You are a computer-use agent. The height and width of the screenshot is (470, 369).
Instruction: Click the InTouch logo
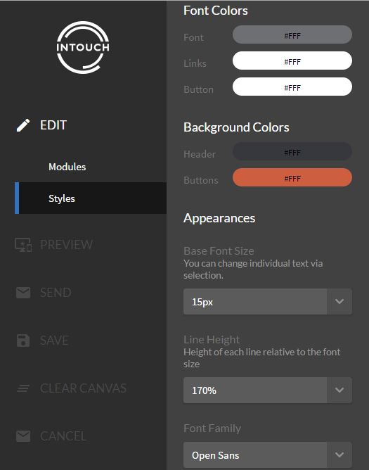point(83,47)
